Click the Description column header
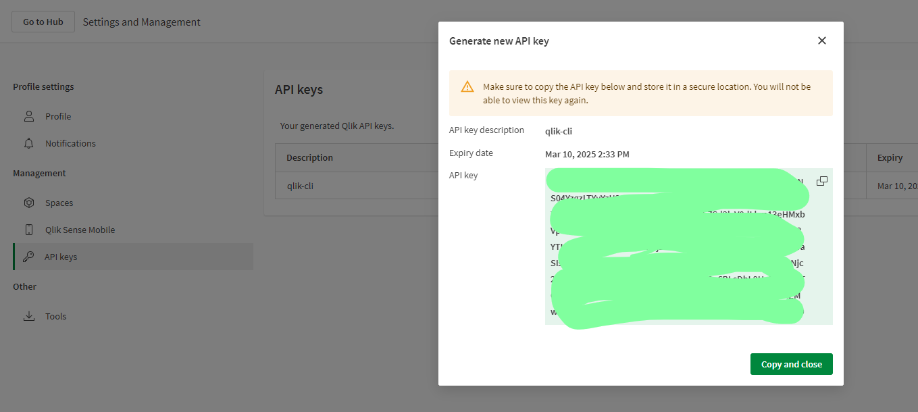The height and width of the screenshot is (412, 918). point(309,157)
